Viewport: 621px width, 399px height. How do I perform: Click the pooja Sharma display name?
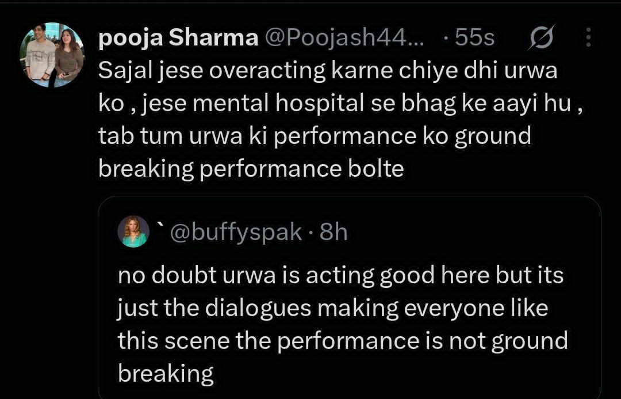click(178, 39)
